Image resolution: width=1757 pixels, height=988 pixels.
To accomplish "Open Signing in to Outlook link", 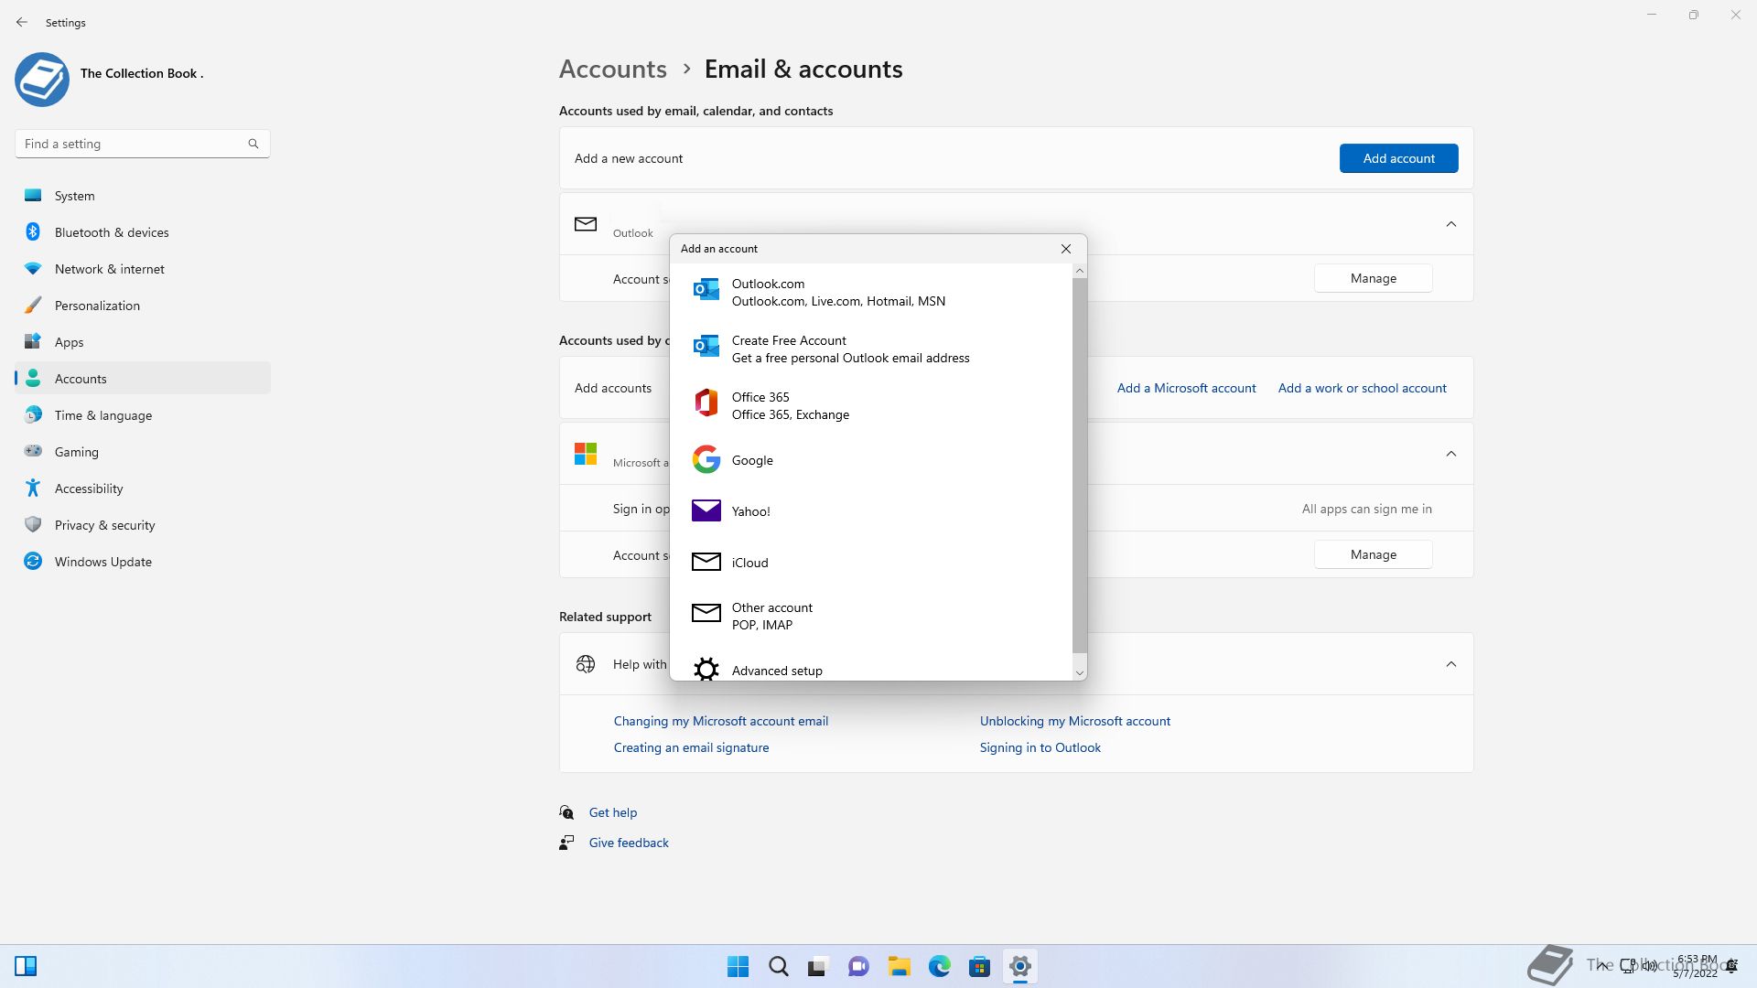I will pos(1040,747).
